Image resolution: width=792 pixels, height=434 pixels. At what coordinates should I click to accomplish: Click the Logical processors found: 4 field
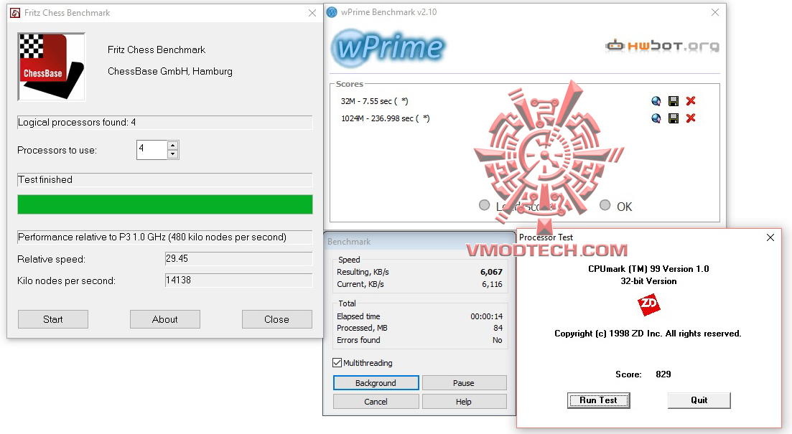[x=165, y=122]
